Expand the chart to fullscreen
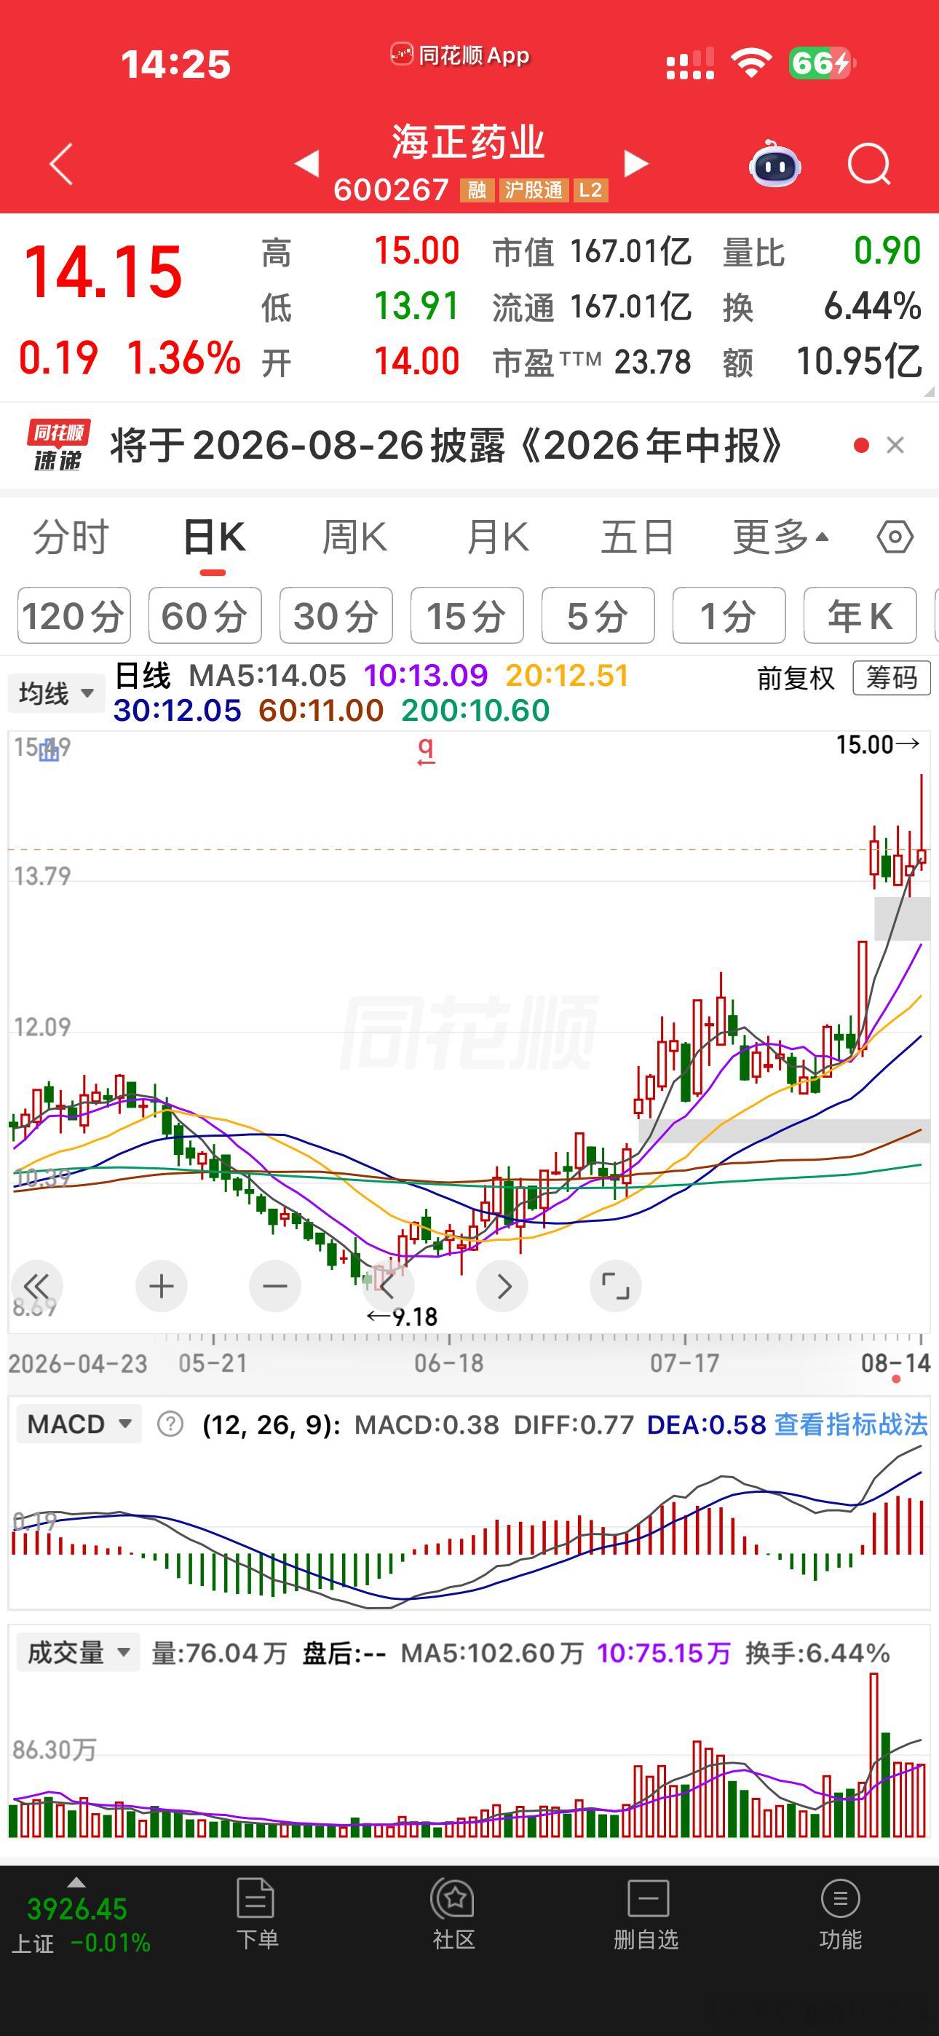This screenshot has width=939, height=2036. coord(615,1286)
